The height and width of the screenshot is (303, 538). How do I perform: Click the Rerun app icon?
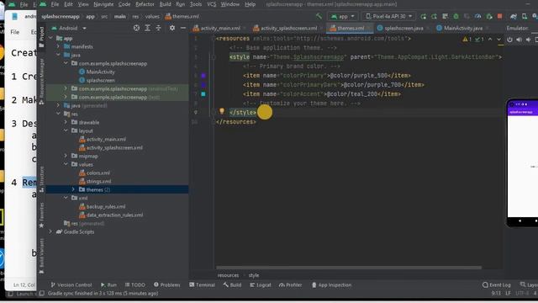click(x=423, y=16)
